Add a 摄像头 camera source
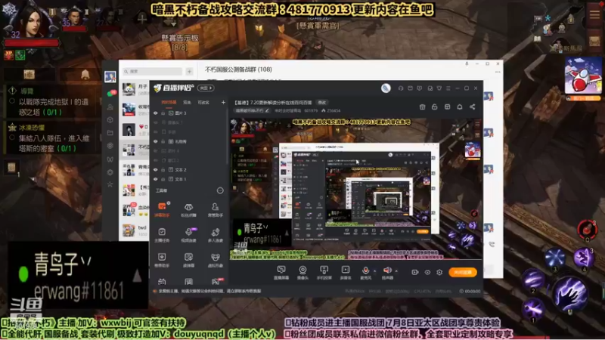Screen dimensions: 605x340 coord(303,273)
